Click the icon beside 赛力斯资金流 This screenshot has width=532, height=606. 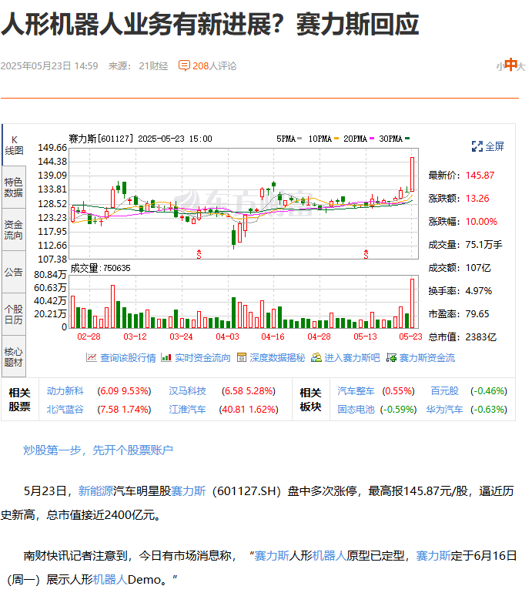(x=391, y=357)
